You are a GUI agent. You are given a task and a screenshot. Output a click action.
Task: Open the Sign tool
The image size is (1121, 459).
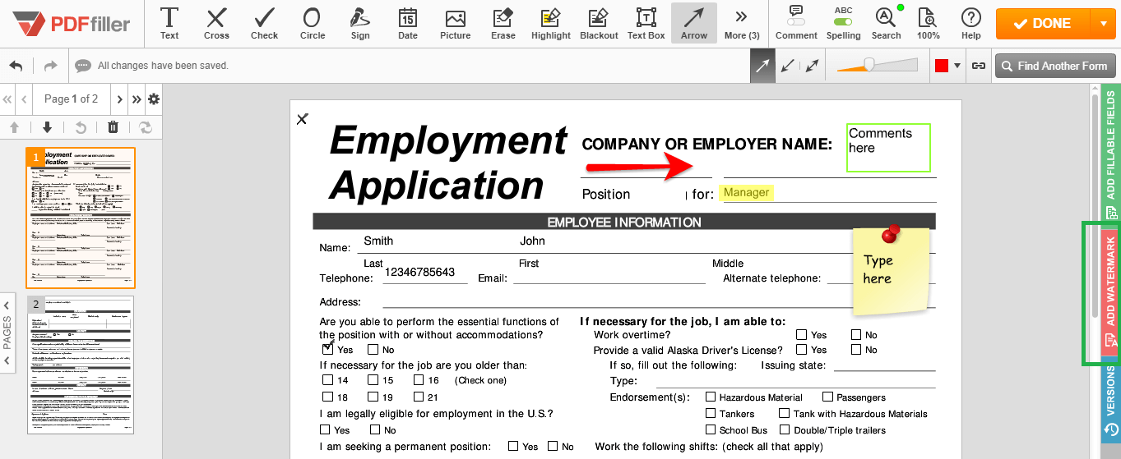pyautogui.click(x=360, y=23)
